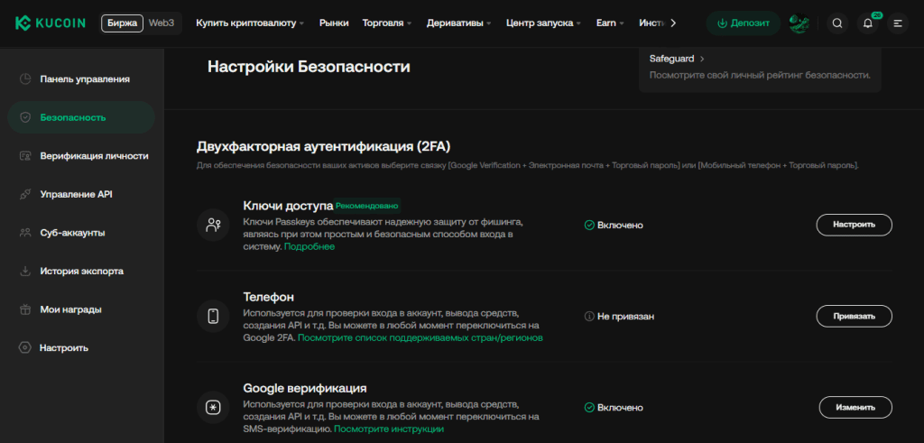
Task: Click the plug icon beside Управление API
Action: pos(24,194)
